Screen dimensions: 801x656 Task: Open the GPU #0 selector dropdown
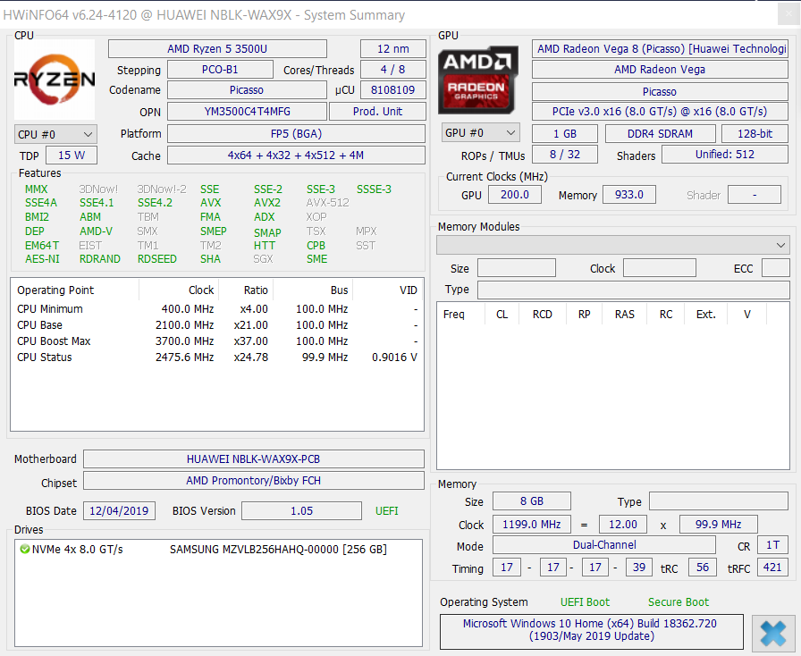(x=480, y=133)
